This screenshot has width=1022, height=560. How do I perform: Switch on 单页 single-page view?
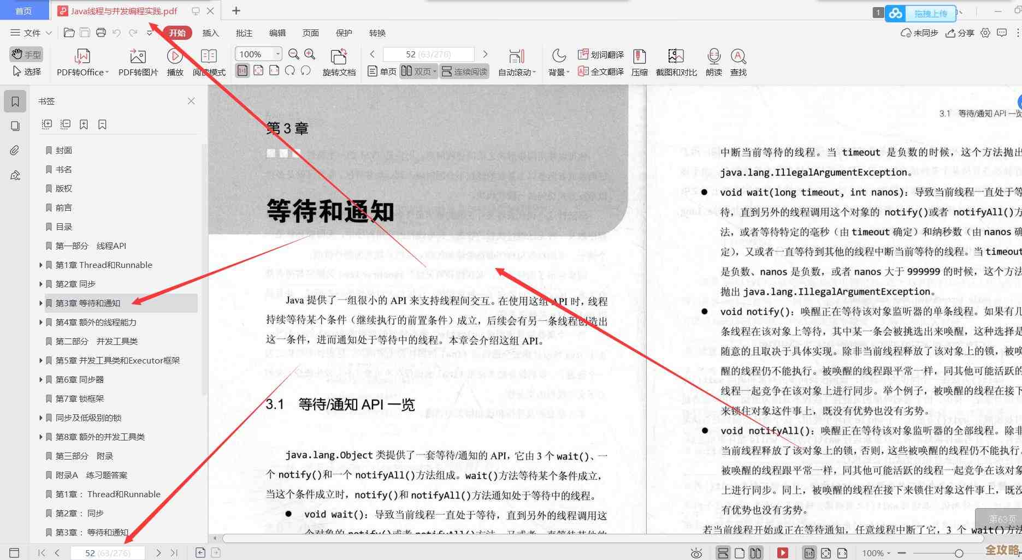click(x=381, y=71)
